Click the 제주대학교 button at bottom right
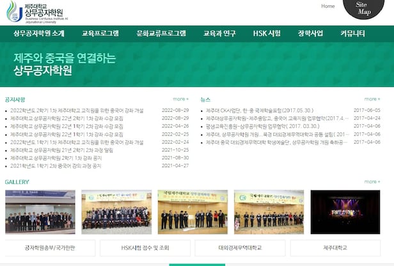Viewport: 394px width, 266px height. point(335,247)
